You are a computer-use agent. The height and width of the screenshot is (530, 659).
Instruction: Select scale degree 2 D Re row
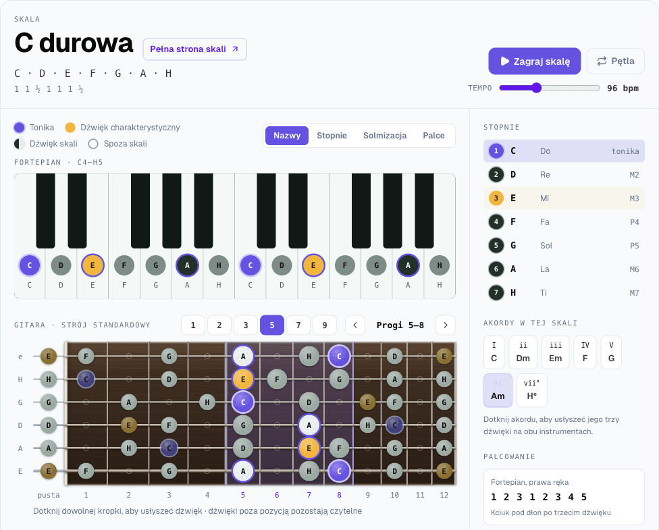(564, 174)
